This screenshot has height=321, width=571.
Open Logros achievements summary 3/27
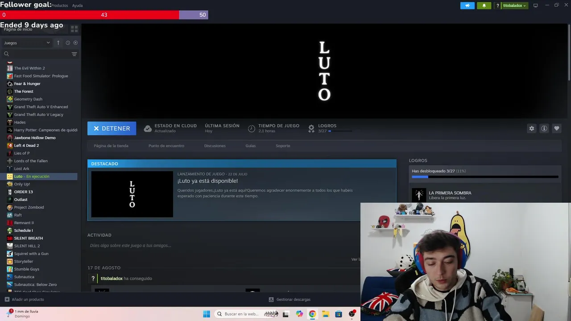[x=330, y=128]
